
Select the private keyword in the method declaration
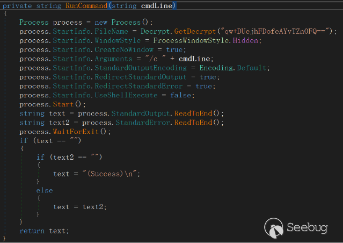click(x=17, y=6)
